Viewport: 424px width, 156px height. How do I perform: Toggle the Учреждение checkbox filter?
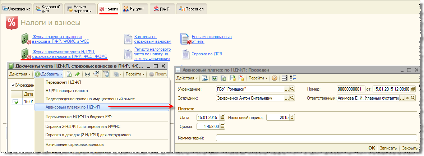[x=13, y=85]
